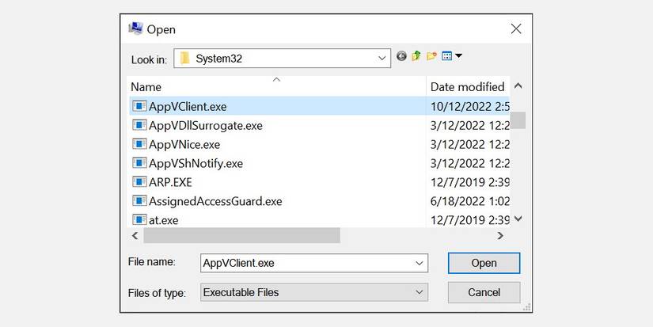The height and width of the screenshot is (327, 653).
Task: Select AppVShNotify.exe in the file list
Action: pyautogui.click(x=196, y=163)
